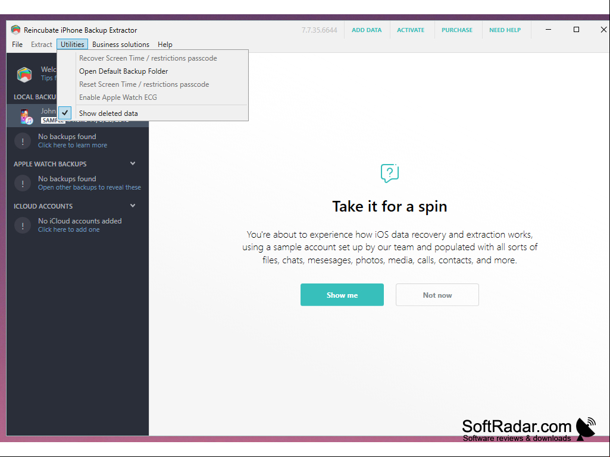Click Show deleted data menu entry text
The width and height of the screenshot is (610, 457).
coord(108,114)
